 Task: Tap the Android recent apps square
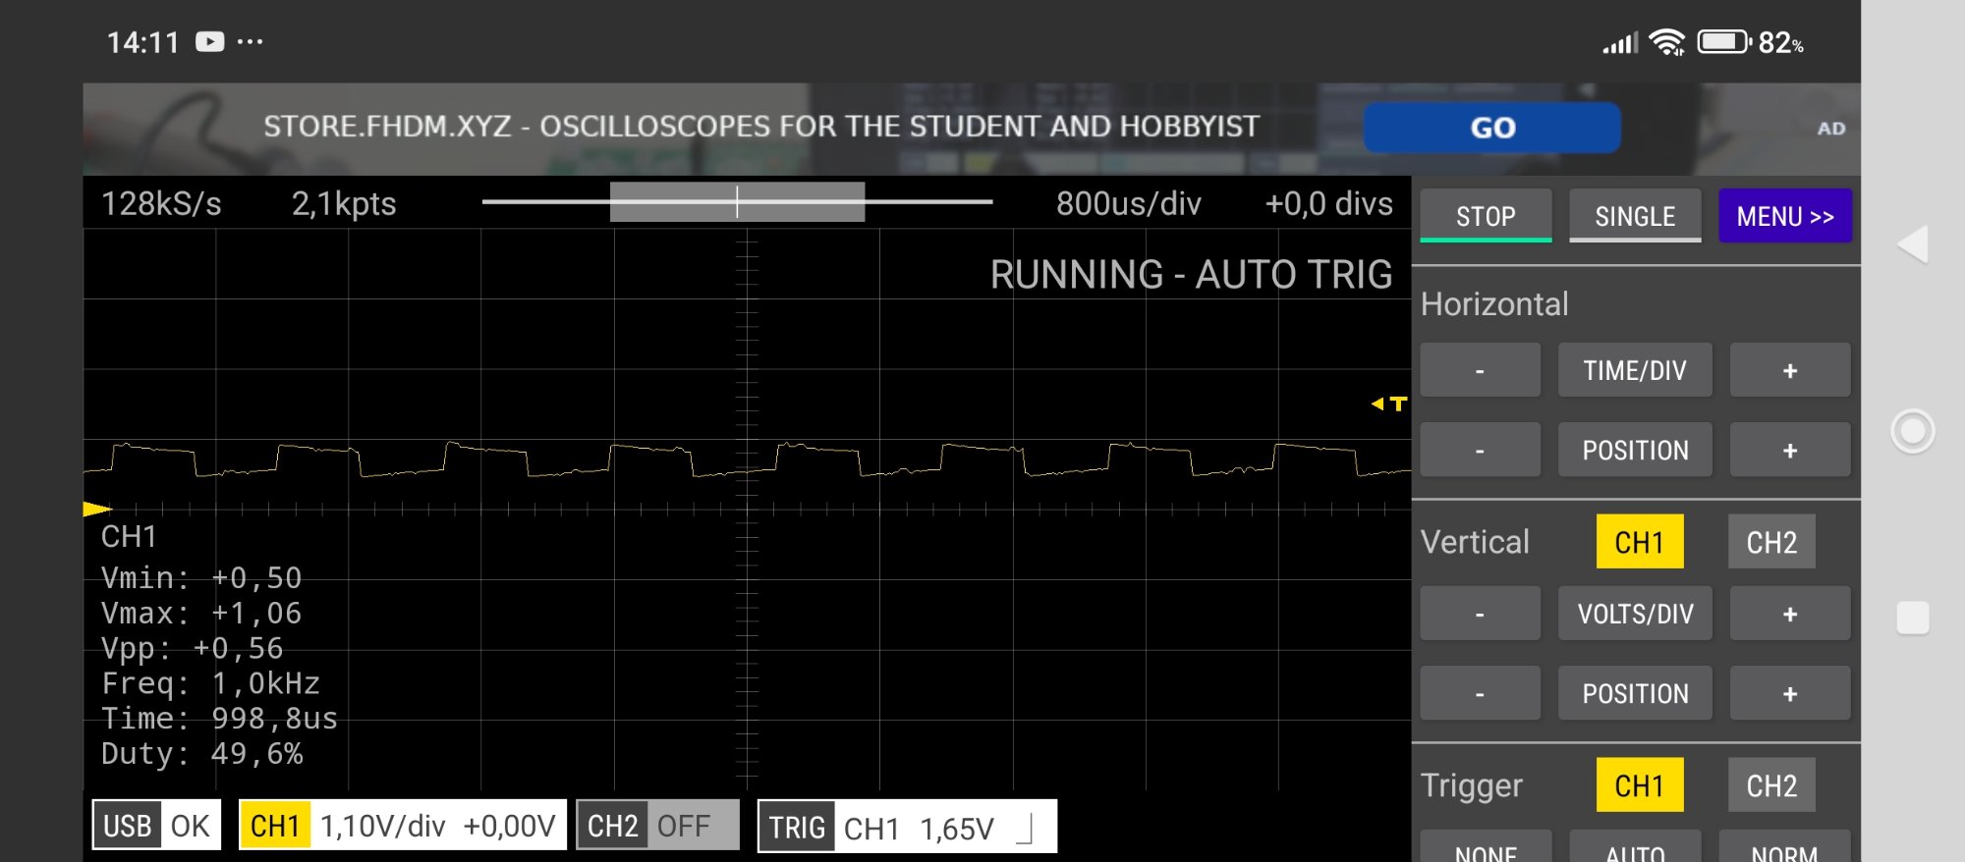tap(1912, 618)
